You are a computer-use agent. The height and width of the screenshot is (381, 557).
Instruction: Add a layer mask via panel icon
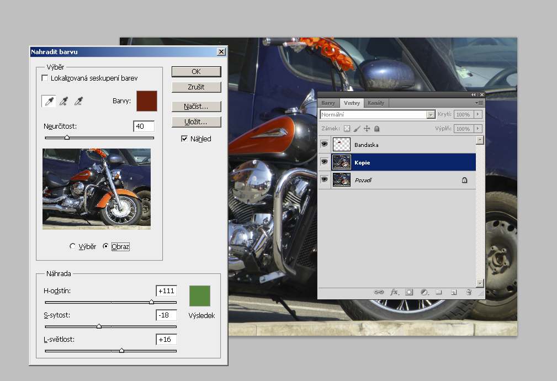coord(409,292)
